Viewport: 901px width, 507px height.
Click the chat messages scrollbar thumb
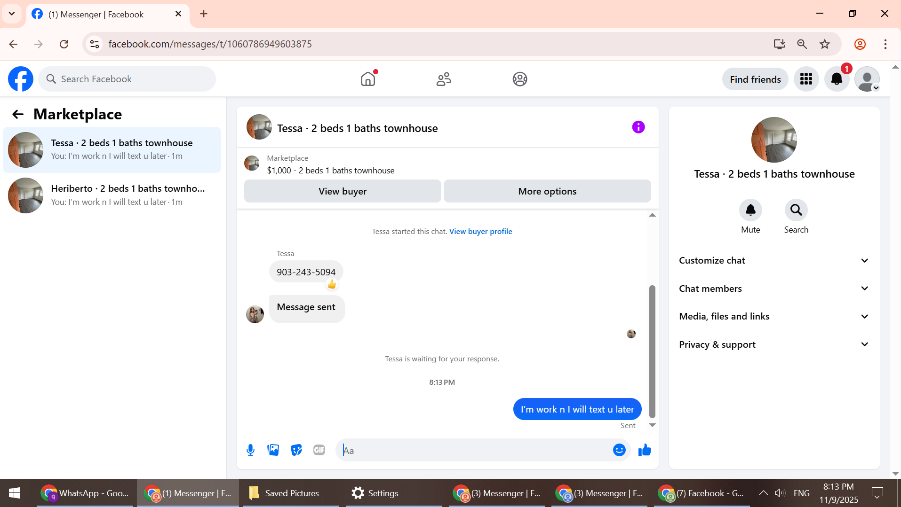coord(652,351)
